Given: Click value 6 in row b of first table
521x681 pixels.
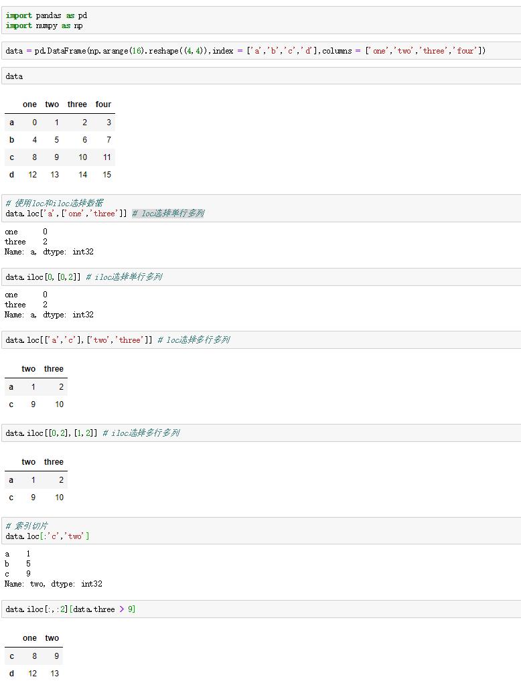Looking at the screenshot, I should (84, 140).
